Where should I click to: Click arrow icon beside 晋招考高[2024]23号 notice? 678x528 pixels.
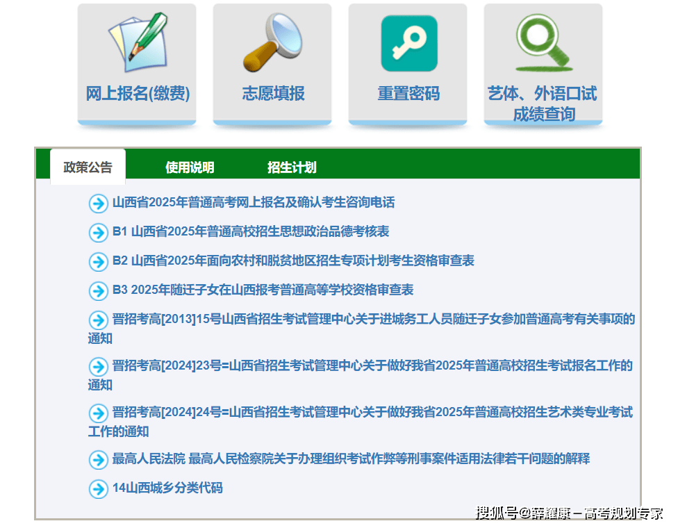point(99,367)
